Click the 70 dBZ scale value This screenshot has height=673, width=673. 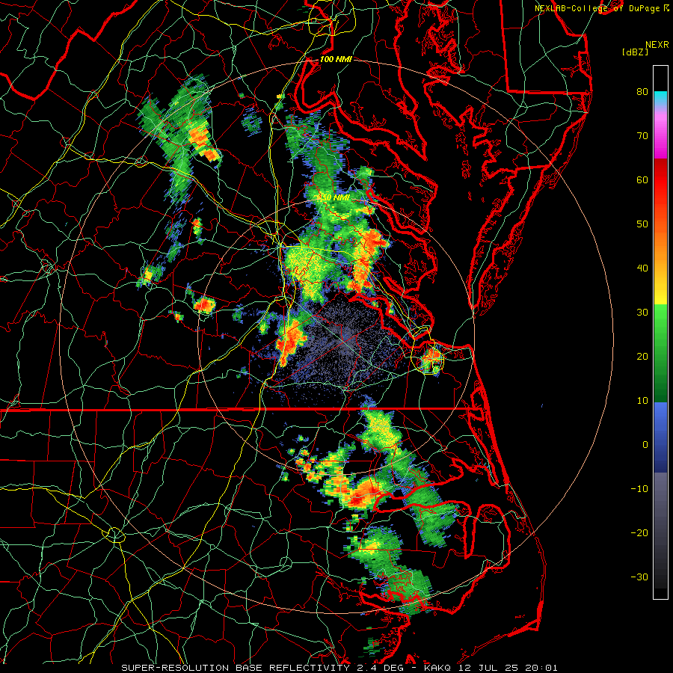point(642,135)
